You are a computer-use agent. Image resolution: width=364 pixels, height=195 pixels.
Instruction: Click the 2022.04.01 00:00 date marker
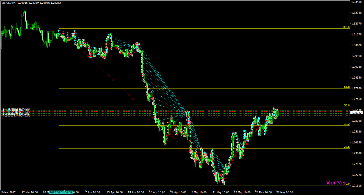(x=60, y=192)
